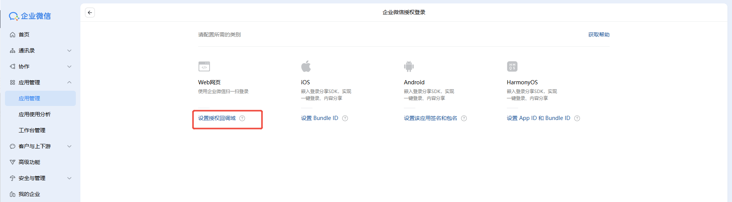This screenshot has width=732, height=202.
Task: Click the Android robot icon
Action: [409, 66]
